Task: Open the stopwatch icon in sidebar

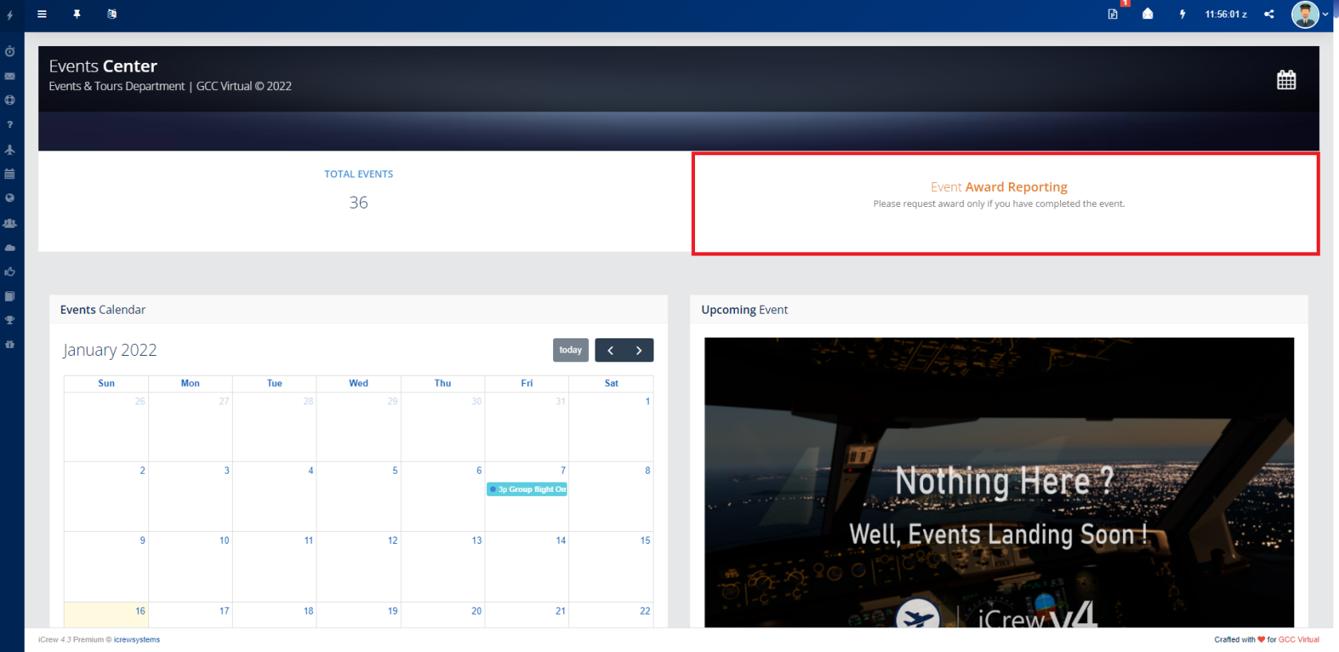Action: [x=10, y=52]
